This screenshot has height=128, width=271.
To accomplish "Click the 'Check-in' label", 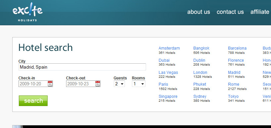I will pos(27,78).
